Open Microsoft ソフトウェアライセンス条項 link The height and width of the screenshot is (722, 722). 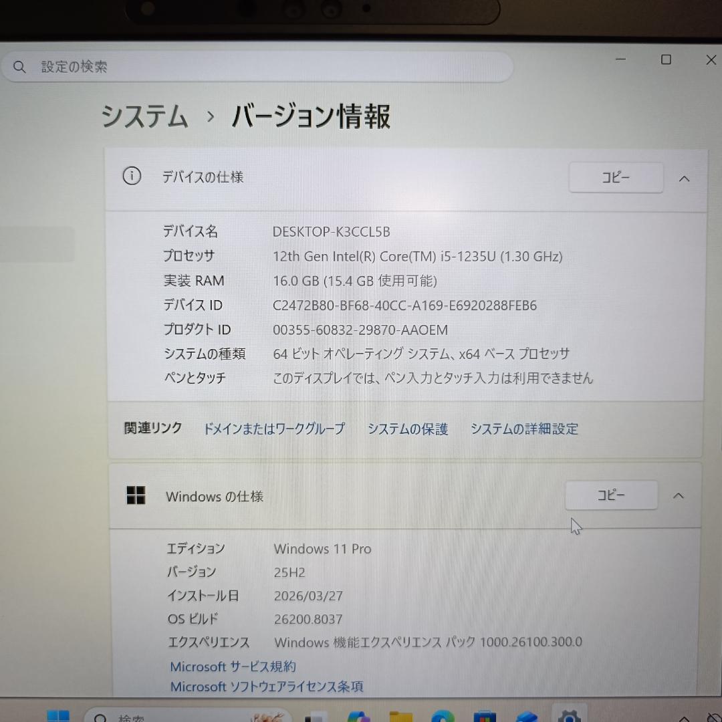point(267,687)
